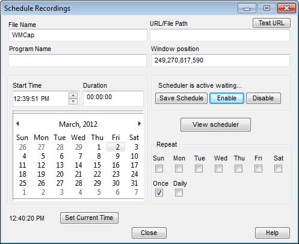Tick the Sun repeat checkbox
The image size is (299, 244).
(x=159, y=168)
